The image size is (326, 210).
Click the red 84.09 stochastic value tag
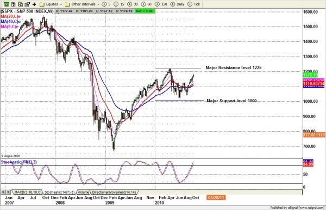pyautogui.click(x=308, y=164)
